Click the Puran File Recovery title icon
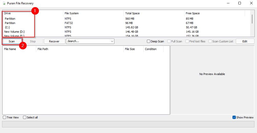 click(x=4, y=3)
